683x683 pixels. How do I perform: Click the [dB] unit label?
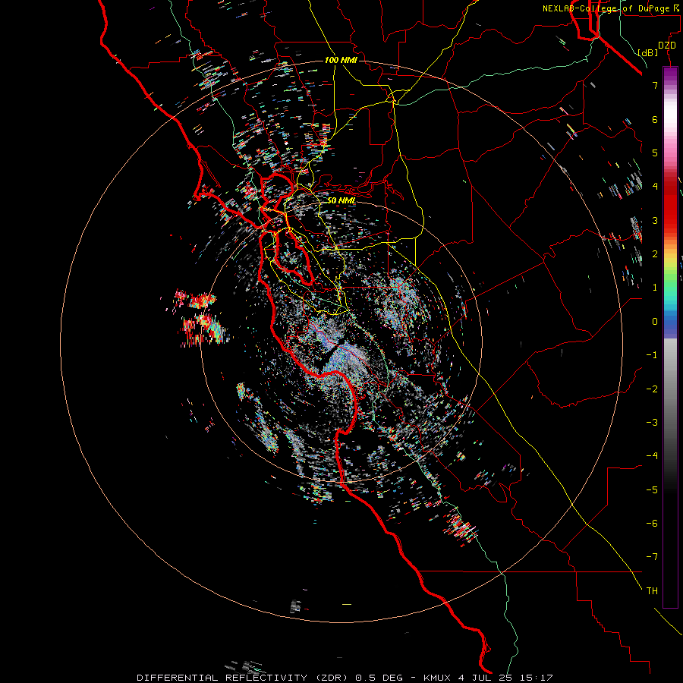tap(648, 52)
